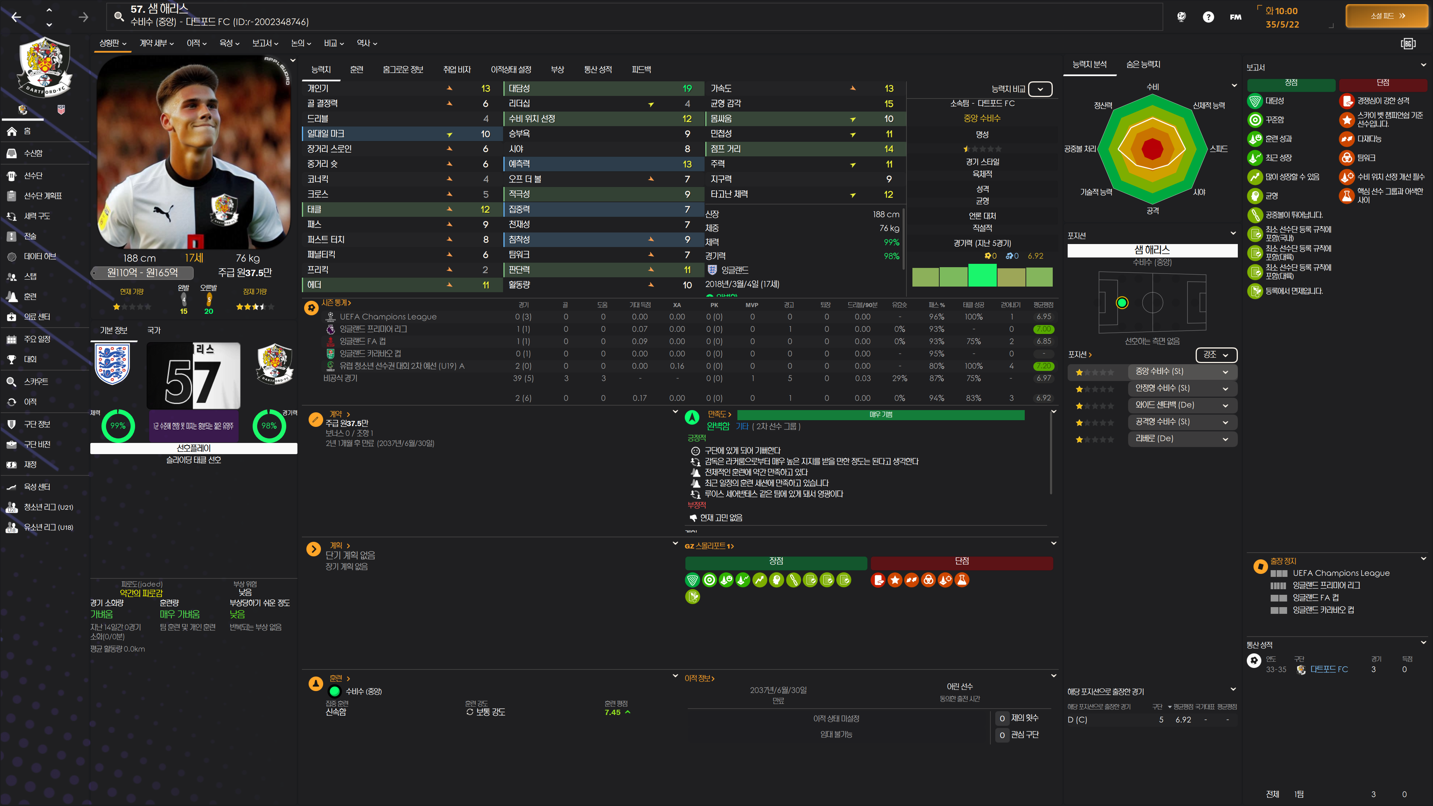Click the 매우 기쁨 satisfaction bar
Image resolution: width=1433 pixels, height=806 pixels.
click(x=881, y=415)
